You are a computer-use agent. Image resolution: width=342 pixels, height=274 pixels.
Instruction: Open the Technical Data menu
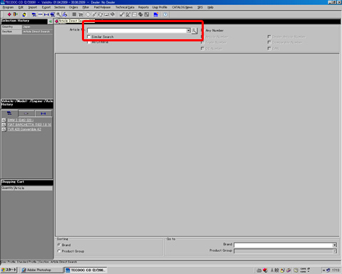tap(125, 7)
